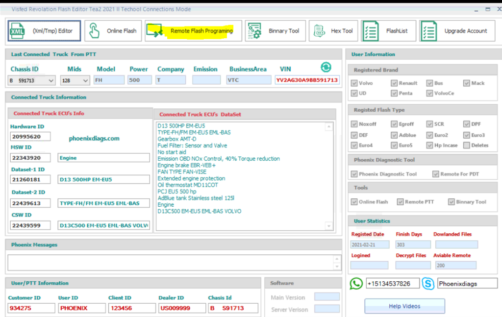Click the Registed Date field

click(370, 244)
